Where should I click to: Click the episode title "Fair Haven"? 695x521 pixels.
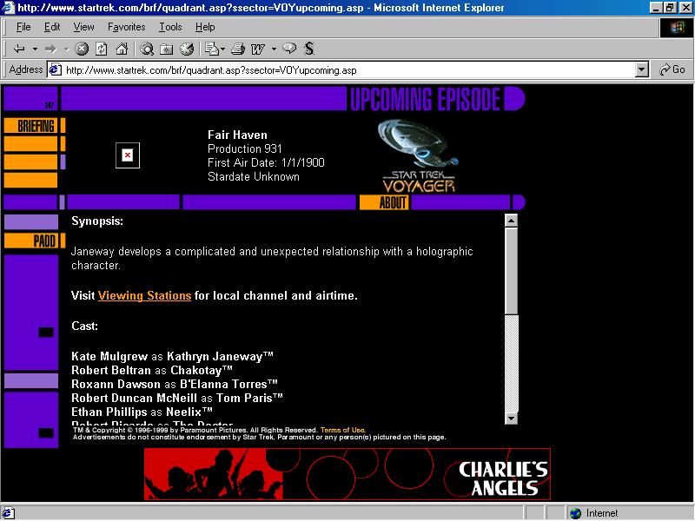(237, 135)
